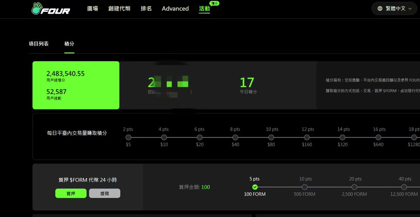Click the 質押 $FORM 代幣 24 小時 title
Screen dimensions: 420x217
(x=87, y=180)
